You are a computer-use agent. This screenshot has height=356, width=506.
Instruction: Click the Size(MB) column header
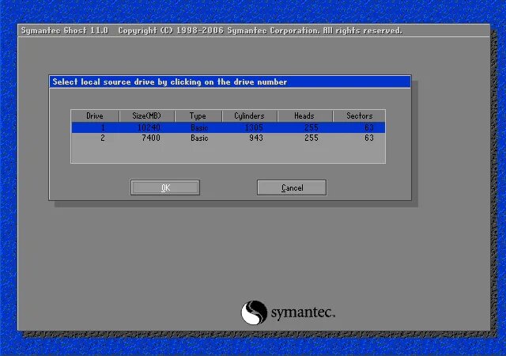coord(147,116)
